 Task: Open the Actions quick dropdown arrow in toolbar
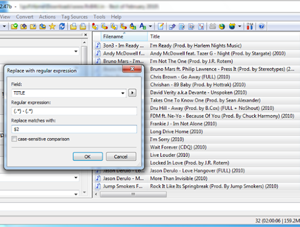[151, 26]
